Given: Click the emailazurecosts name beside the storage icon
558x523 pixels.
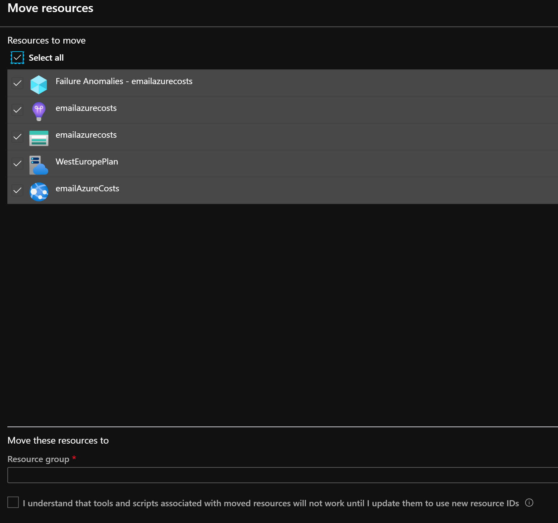Looking at the screenshot, I should (x=86, y=135).
